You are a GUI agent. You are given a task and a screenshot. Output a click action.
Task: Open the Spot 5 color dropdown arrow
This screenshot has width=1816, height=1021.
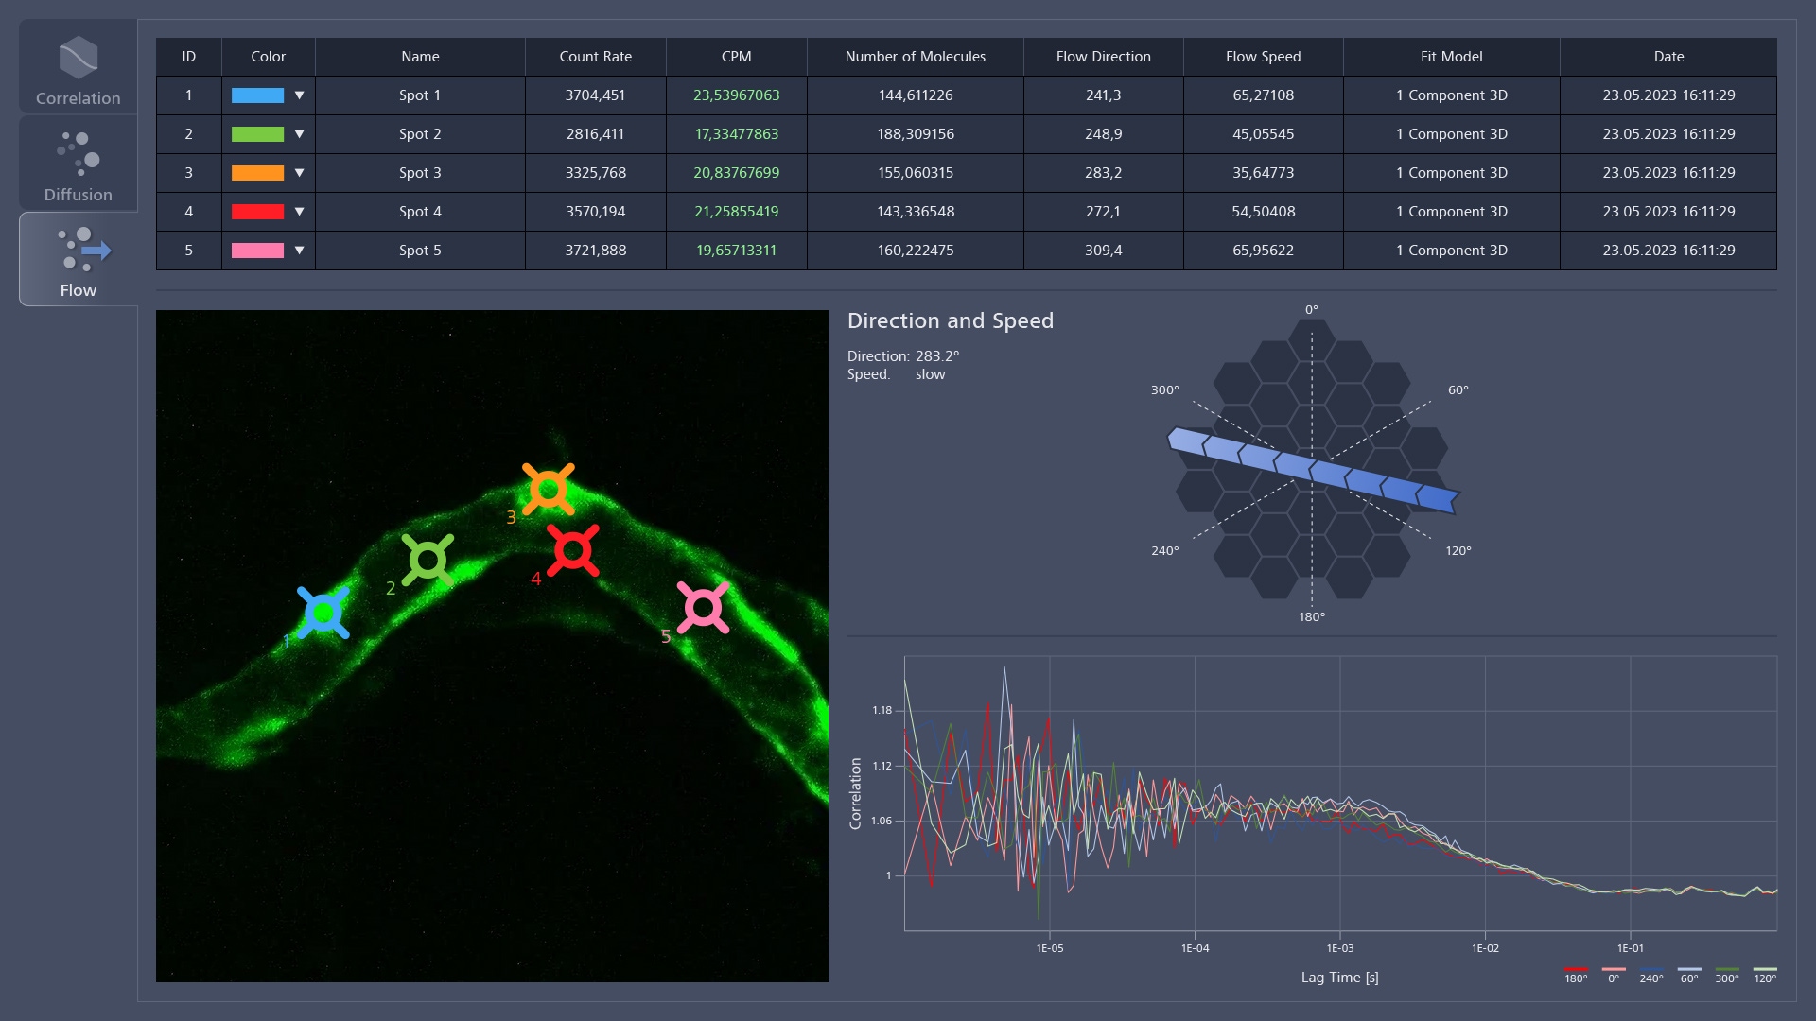pyautogui.click(x=299, y=251)
